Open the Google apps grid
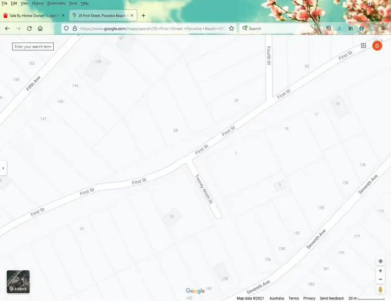Viewport: 391px width, 301px height. coord(363,46)
